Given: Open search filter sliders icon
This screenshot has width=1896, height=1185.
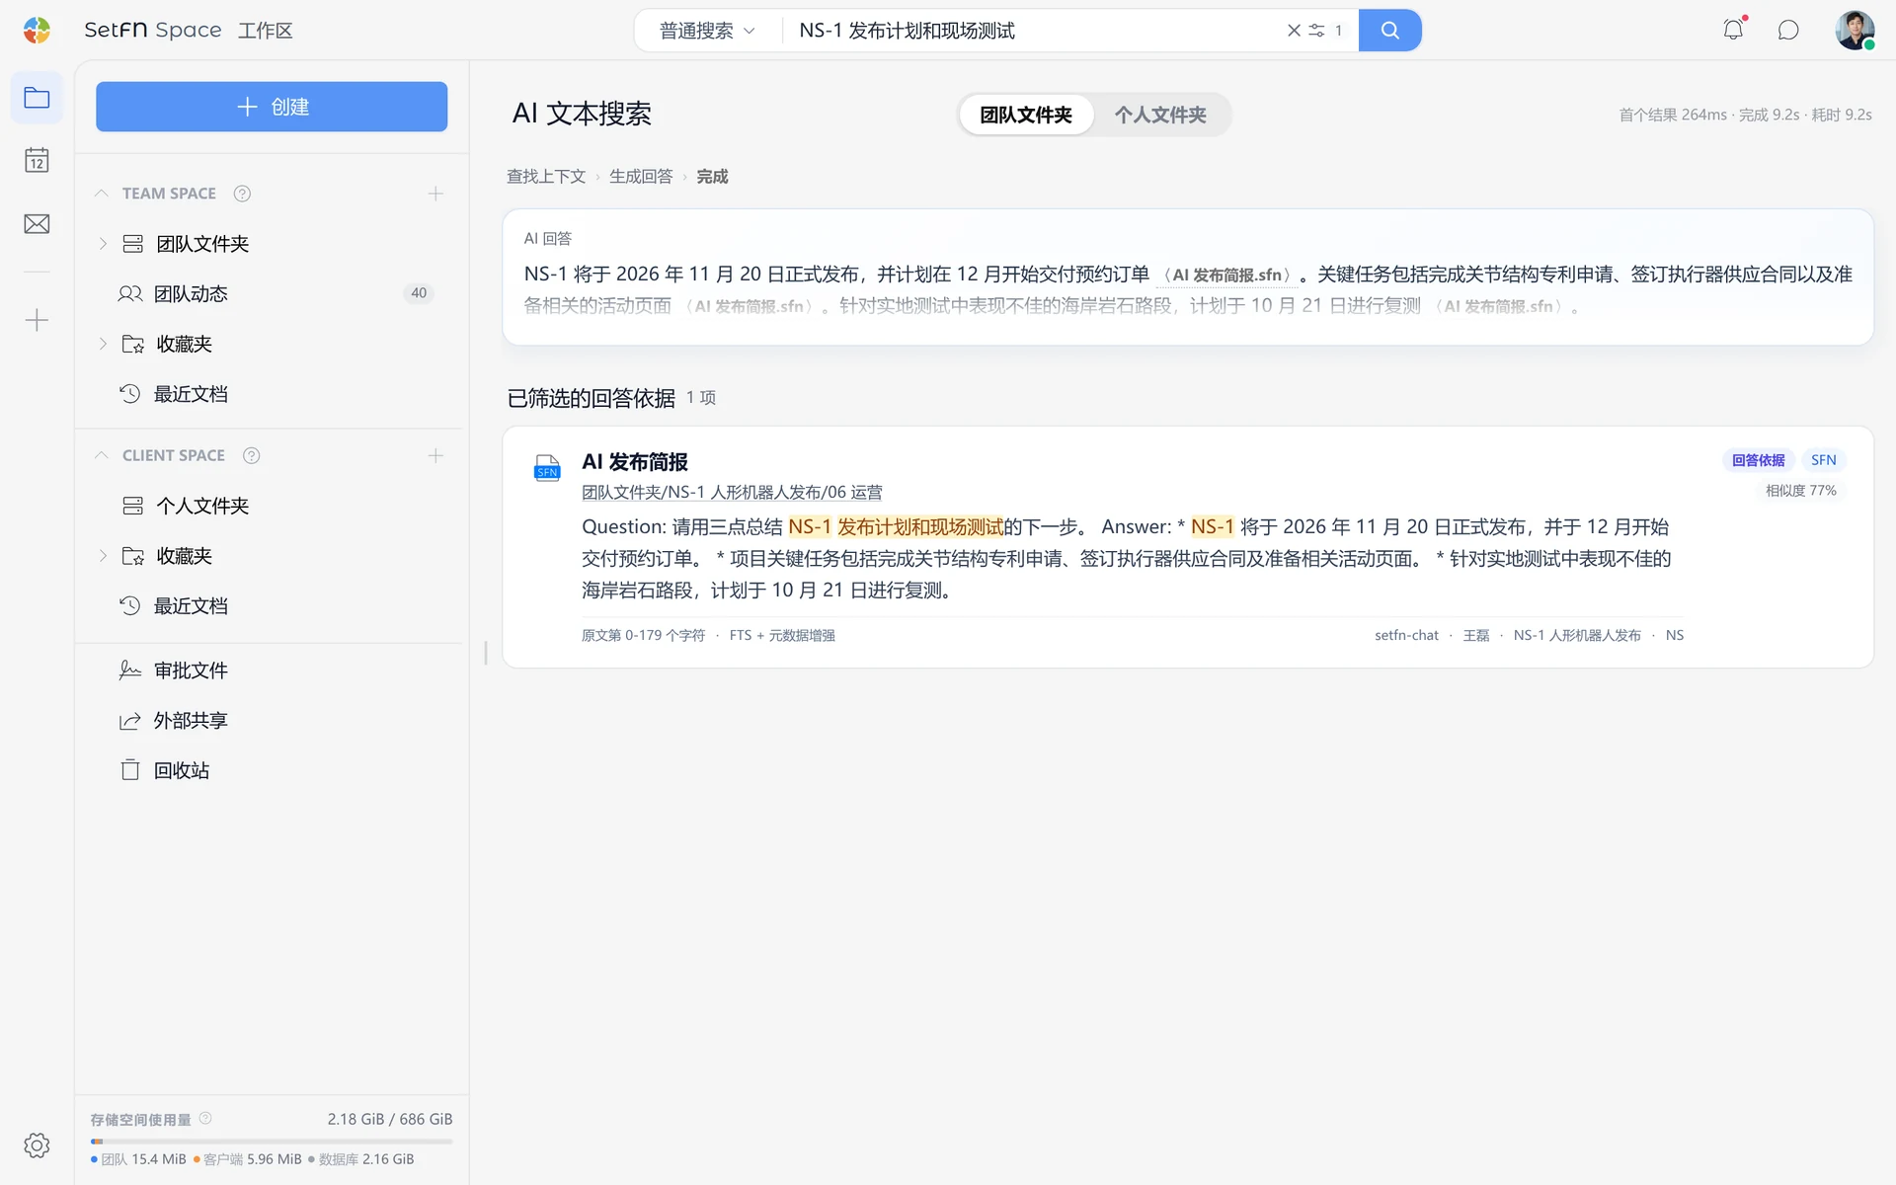Looking at the screenshot, I should click(x=1316, y=31).
